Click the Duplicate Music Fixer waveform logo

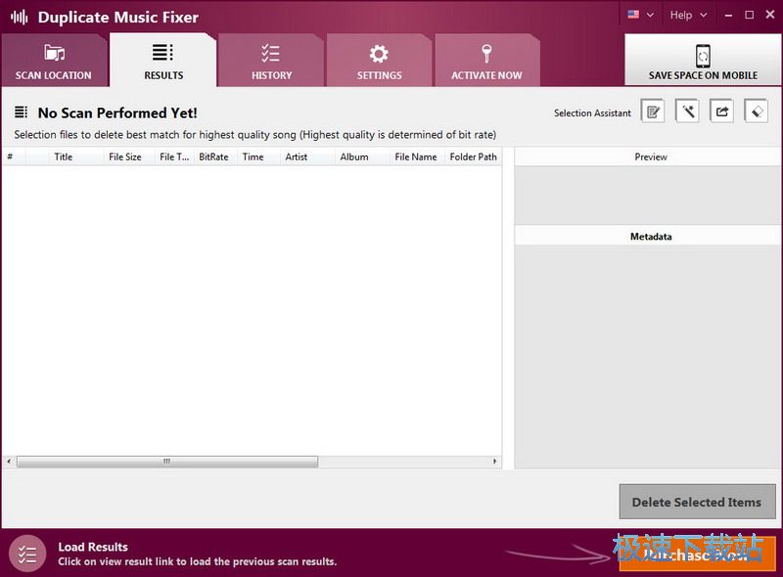click(19, 17)
